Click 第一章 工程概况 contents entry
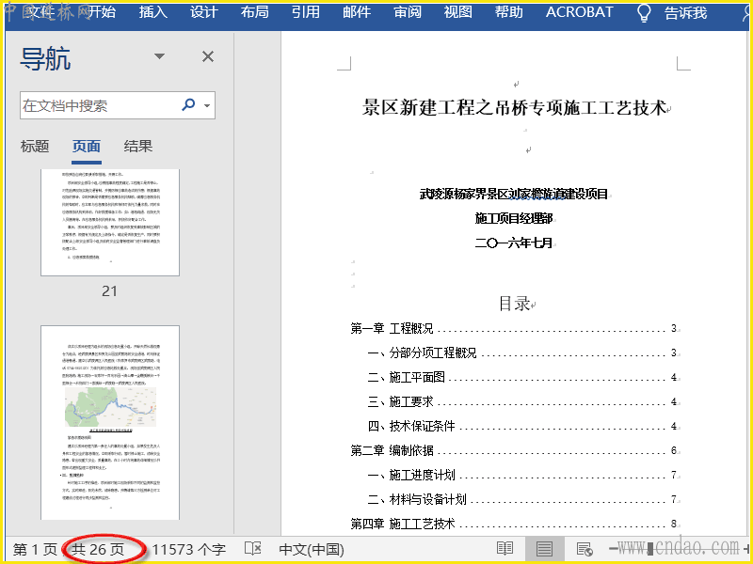 point(514,328)
